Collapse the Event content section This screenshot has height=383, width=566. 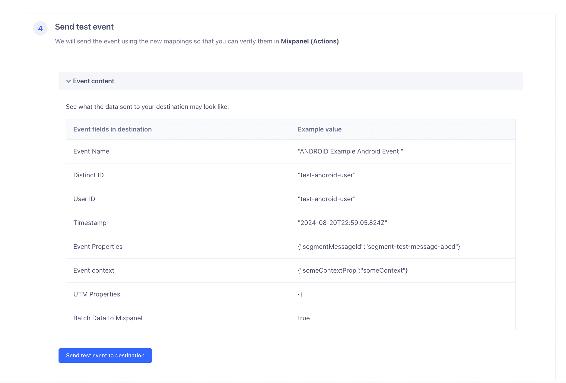[x=94, y=81]
